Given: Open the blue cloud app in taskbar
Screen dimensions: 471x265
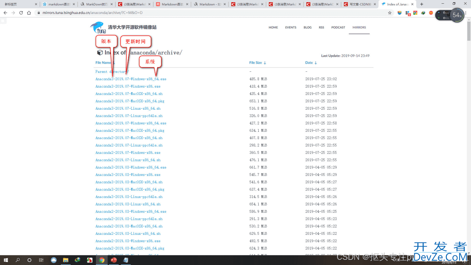Looking at the screenshot, I should (54, 260).
